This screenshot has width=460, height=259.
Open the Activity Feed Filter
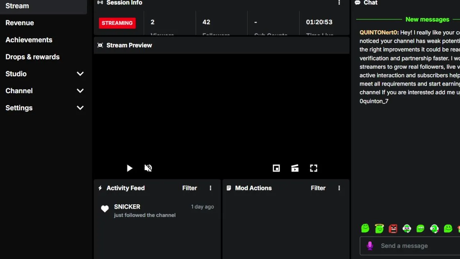tap(189, 188)
